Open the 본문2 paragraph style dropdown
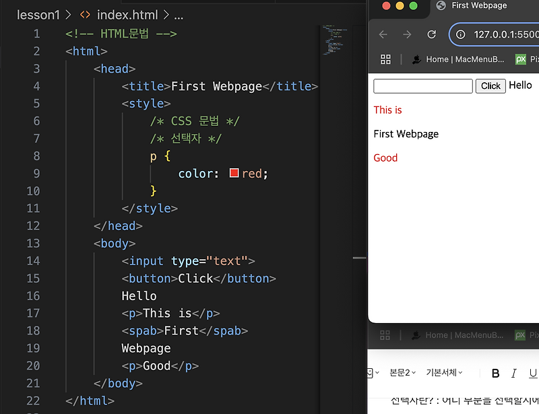Viewport: 539px width, 414px height. click(x=400, y=373)
